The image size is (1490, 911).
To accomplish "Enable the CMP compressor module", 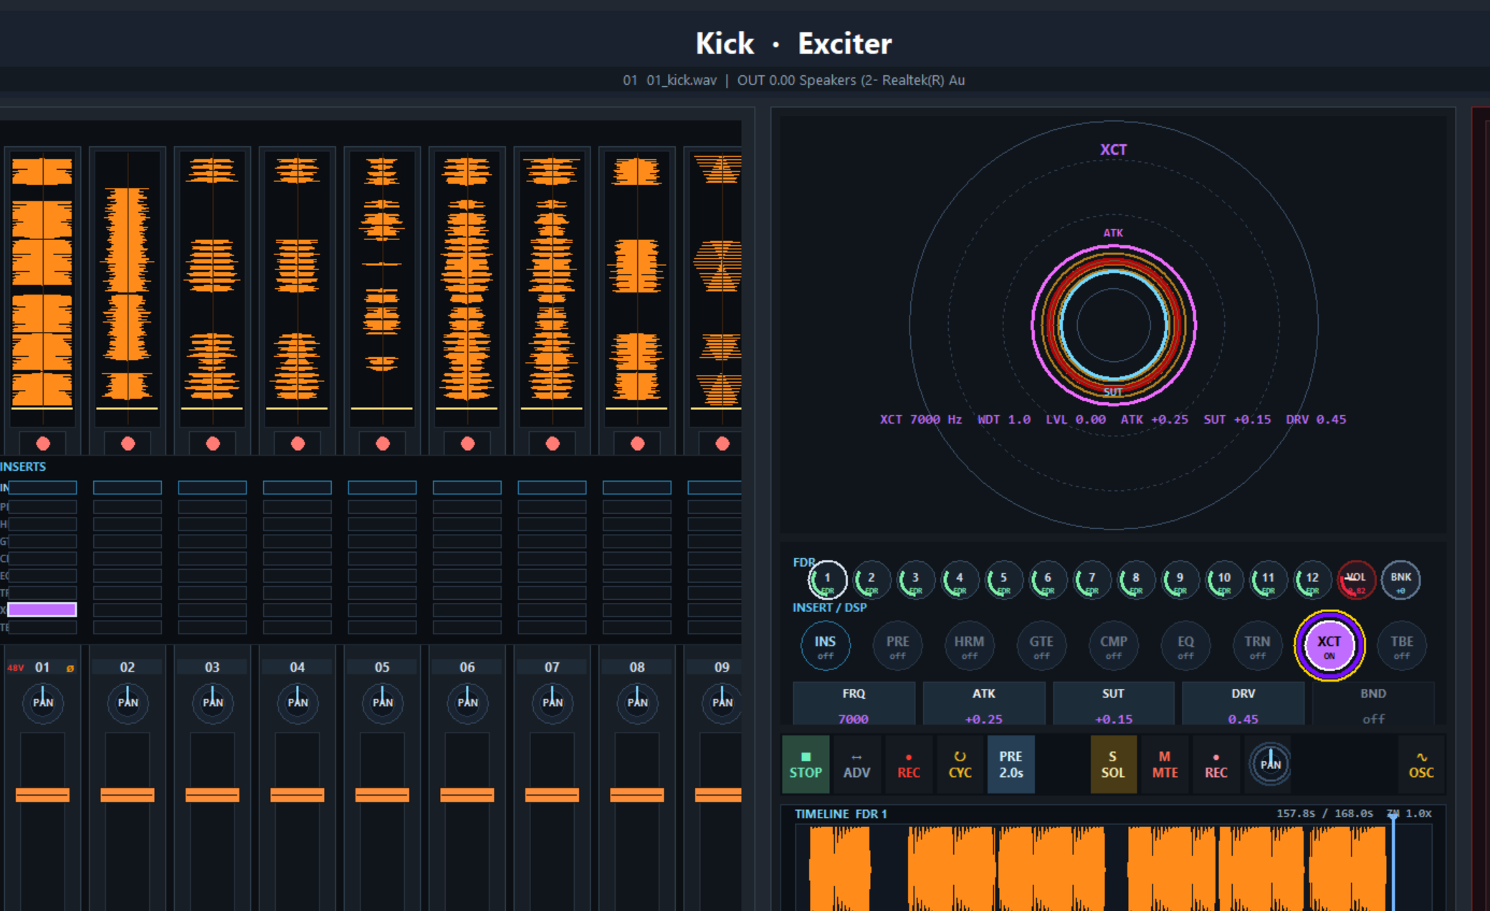I will tap(1114, 646).
